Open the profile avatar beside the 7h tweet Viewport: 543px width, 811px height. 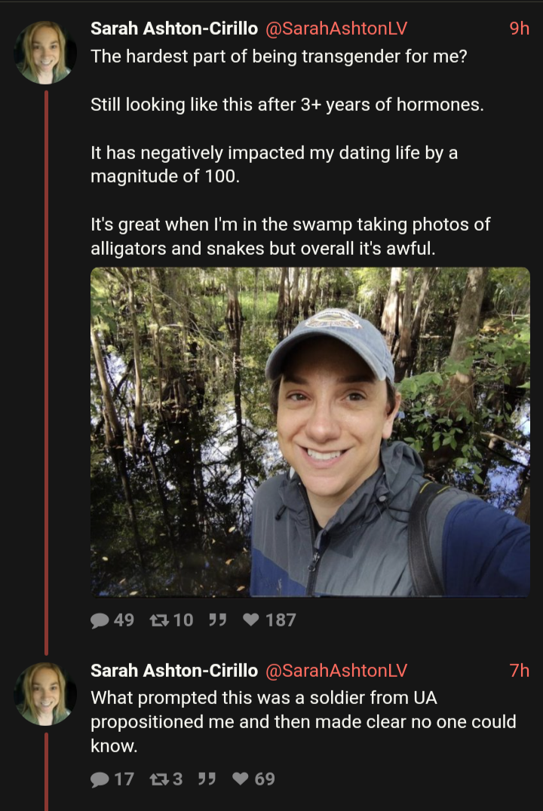[45, 694]
